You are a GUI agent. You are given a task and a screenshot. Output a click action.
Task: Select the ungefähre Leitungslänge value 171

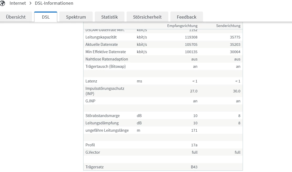click(194, 130)
